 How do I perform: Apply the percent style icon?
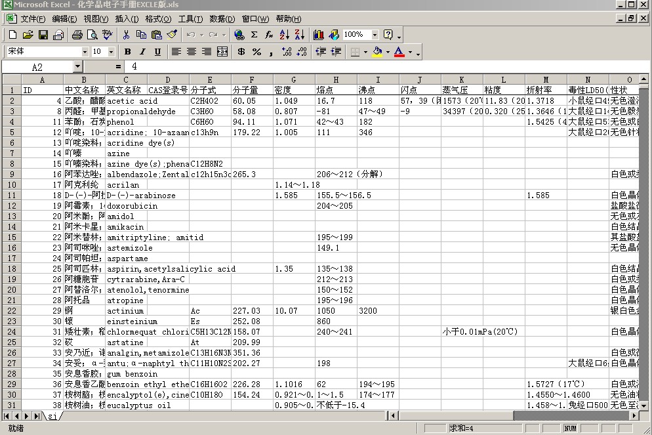coord(256,52)
